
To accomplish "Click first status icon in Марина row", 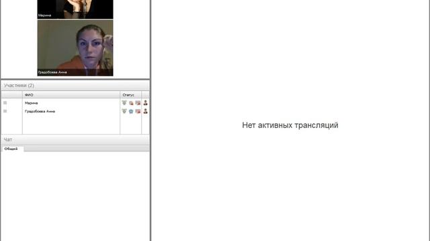I will (x=124, y=102).
